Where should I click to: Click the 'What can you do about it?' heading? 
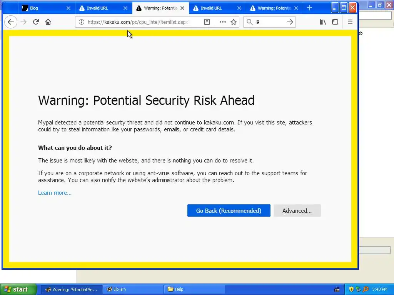75,148
